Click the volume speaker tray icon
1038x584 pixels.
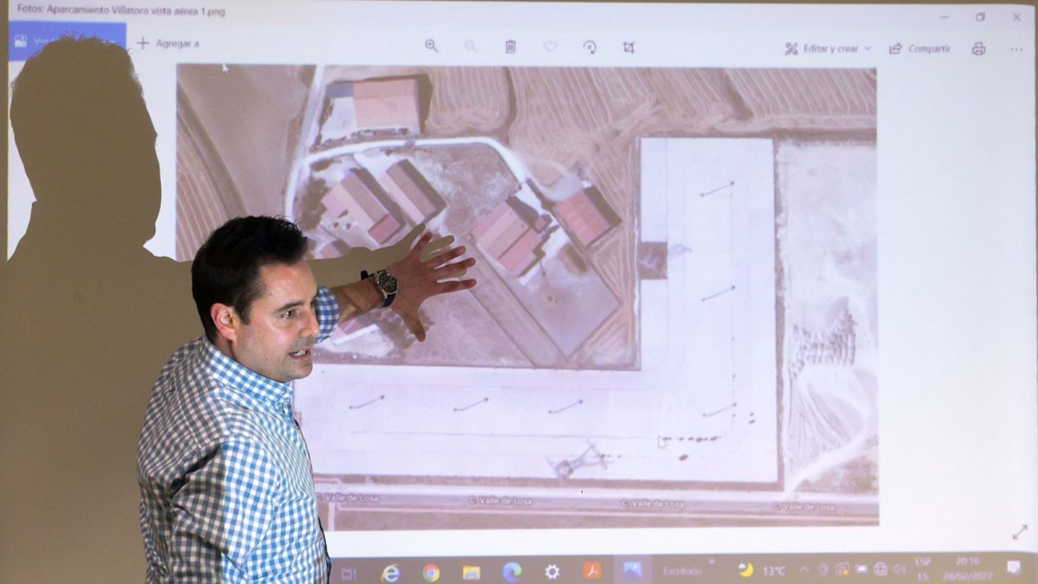[900, 568]
